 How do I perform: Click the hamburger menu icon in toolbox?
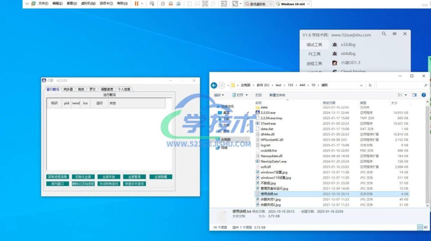point(394,34)
